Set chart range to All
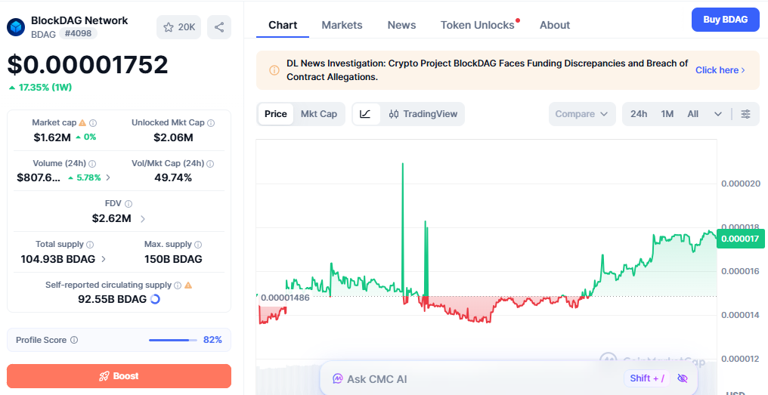Viewport: 768px width, 395px height. [693, 114]
